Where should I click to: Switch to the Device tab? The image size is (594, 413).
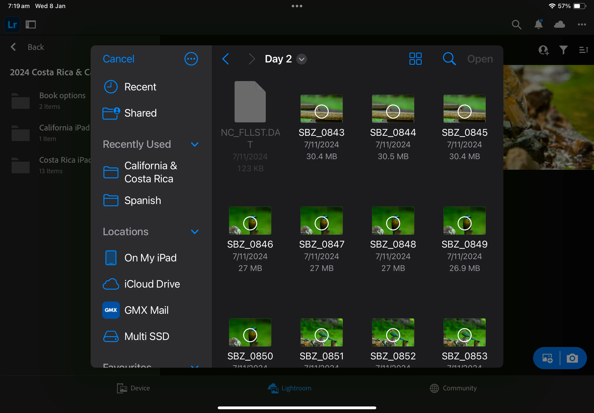click(x=133, y=388)
